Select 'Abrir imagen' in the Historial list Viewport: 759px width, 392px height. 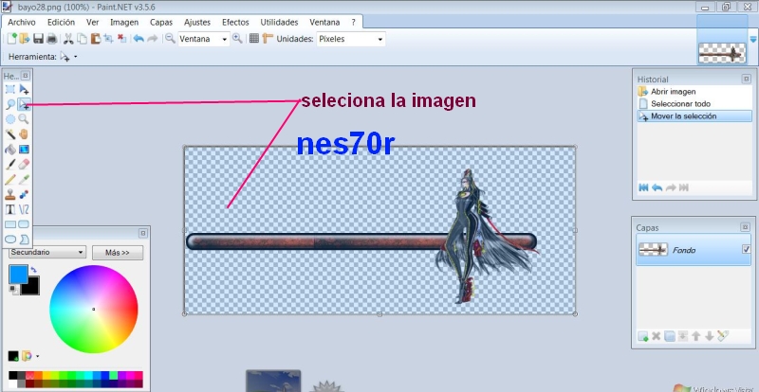click(694, 92)
